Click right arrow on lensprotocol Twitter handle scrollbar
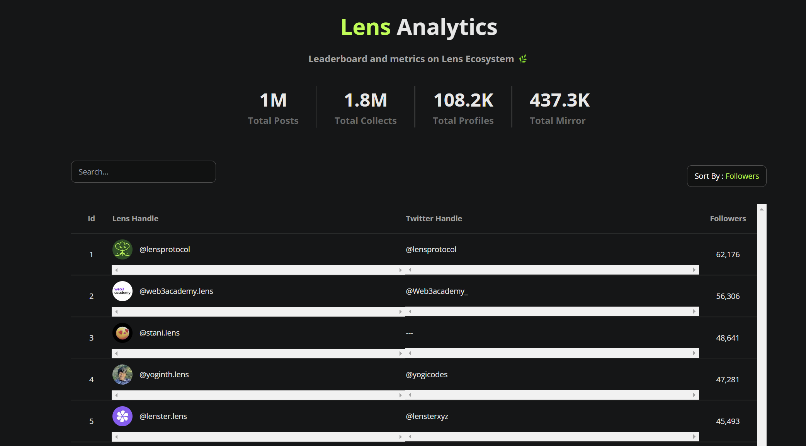 tap(694, 270)
